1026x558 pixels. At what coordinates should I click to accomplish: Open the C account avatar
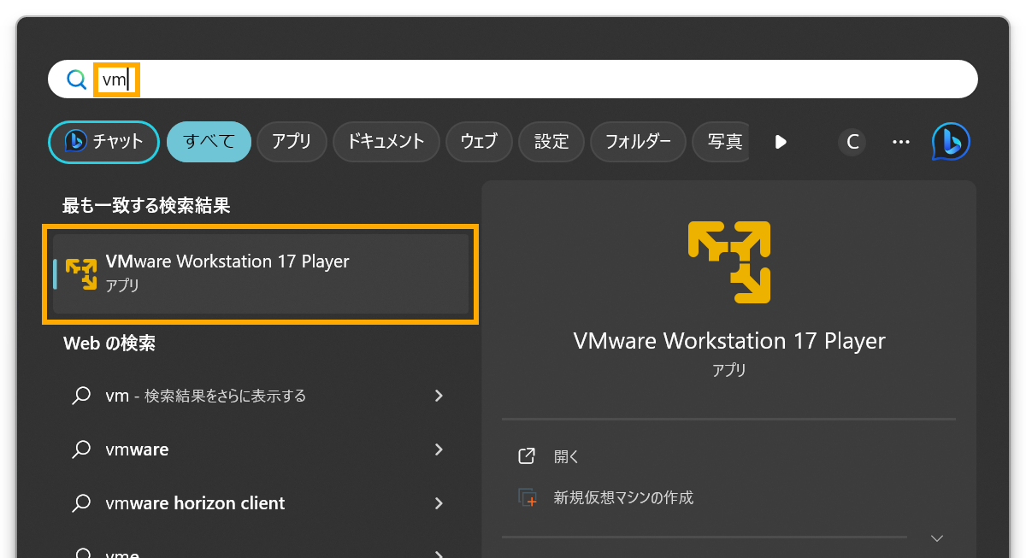click(x=852, y=142)
